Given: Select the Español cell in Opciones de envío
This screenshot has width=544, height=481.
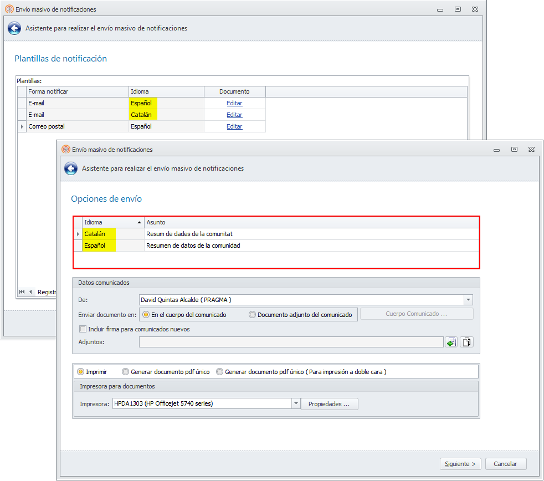Looking at the screenshot, I should click(113, 245).
